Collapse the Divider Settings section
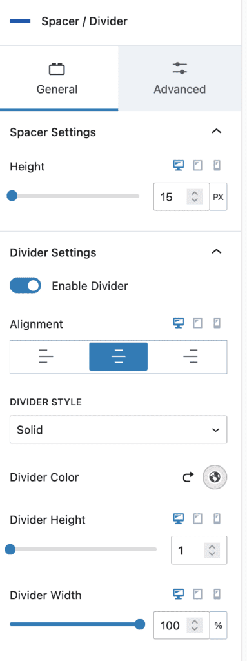247x661 pixels. [216, 252]
